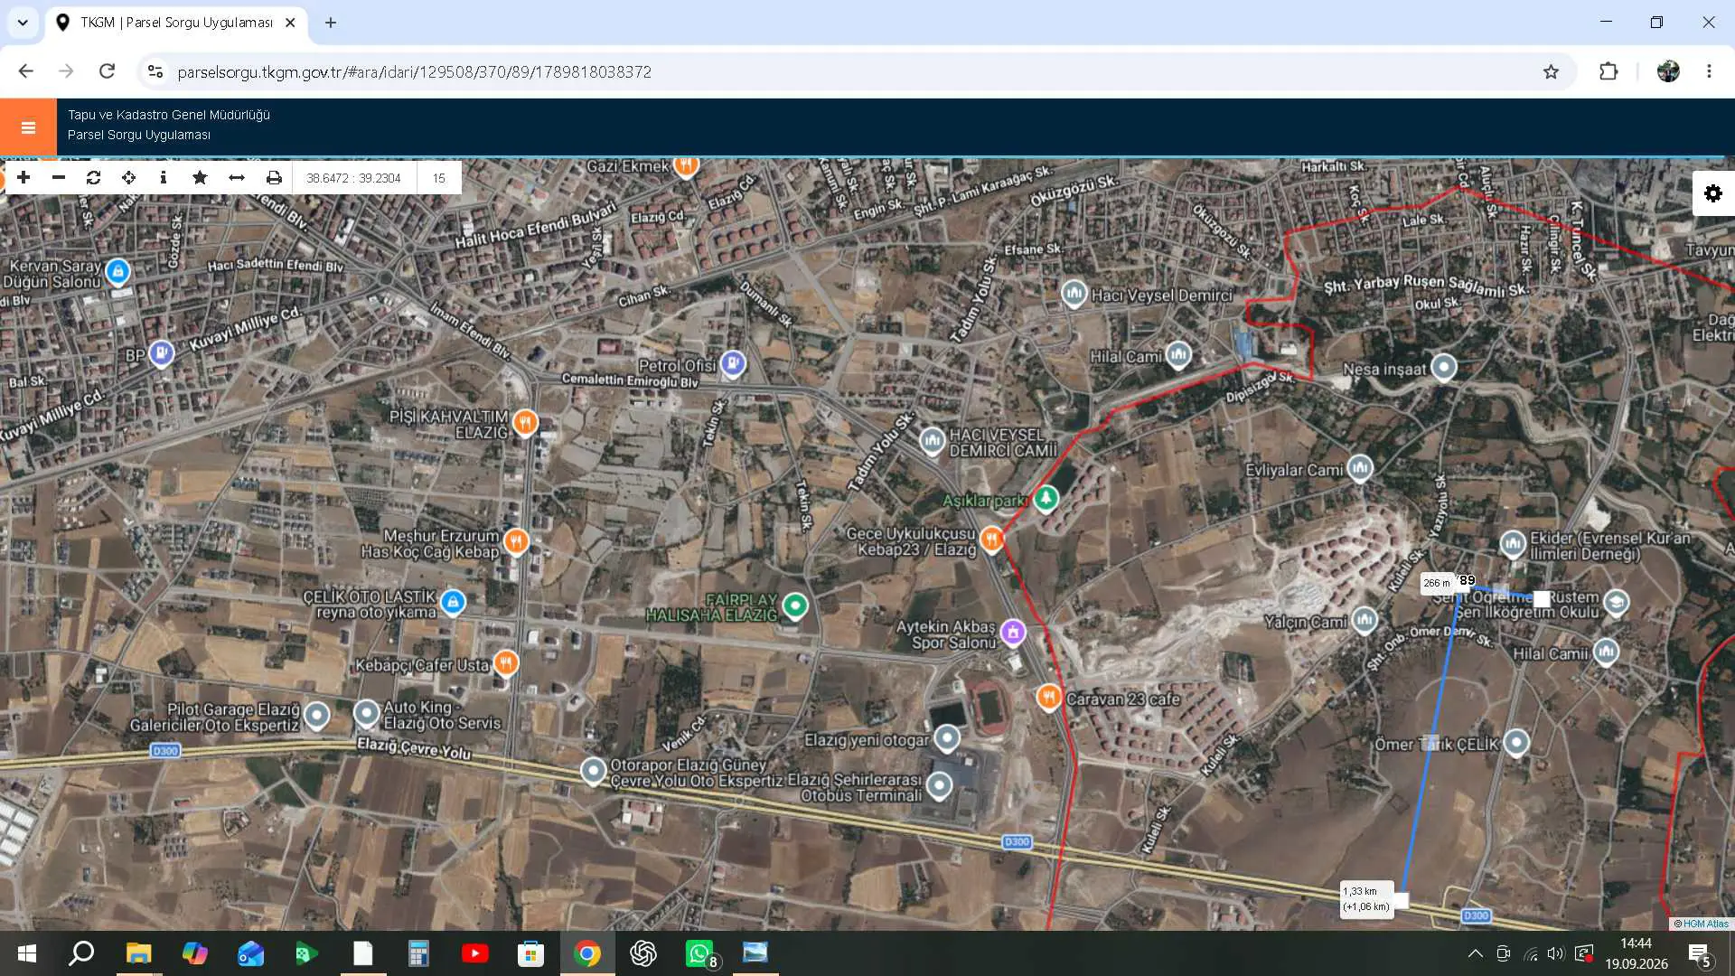The image size is (1735, 976).
Task: Open the browser extensions puzzle icon
Action: (x=1608, y=71)
